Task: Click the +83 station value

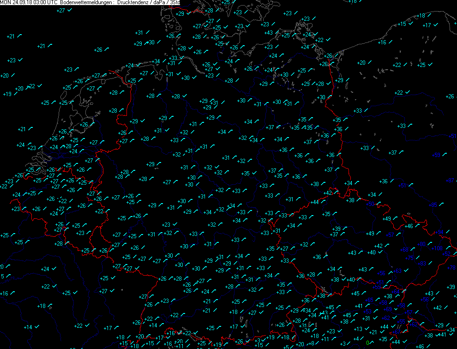Action: (x=421, y=263)
